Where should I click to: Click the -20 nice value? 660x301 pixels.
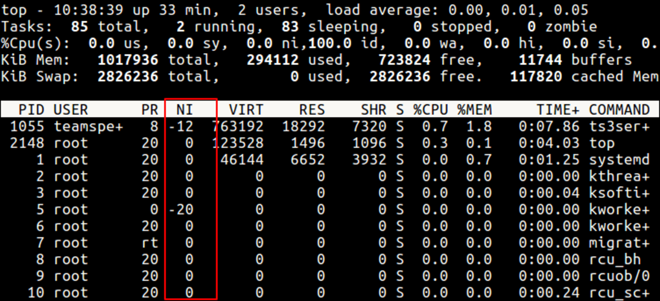click(x=181, y=210)
